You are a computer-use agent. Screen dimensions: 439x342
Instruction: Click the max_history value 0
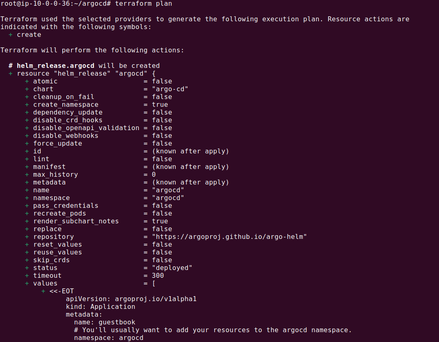[x=154, y=174]
